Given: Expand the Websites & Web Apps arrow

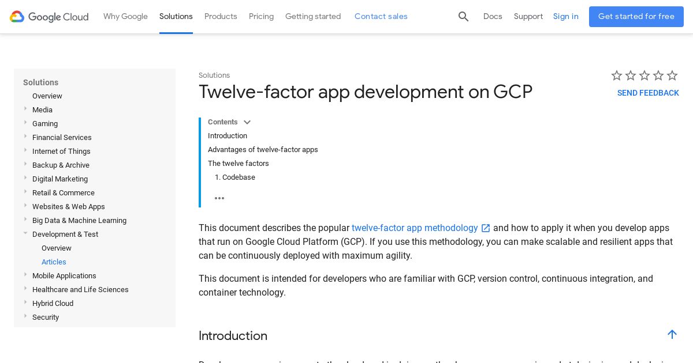Looking at the screenshot, I should click(25, 206).
